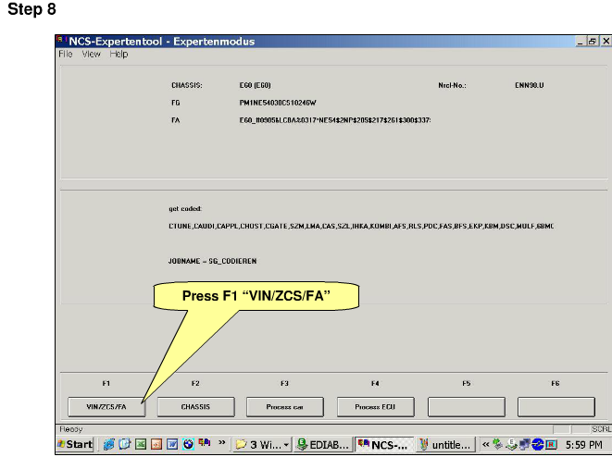Restore down the NCS-Expertentool window
This screenshot has height=457, width=612.
(x=593, y=41)
